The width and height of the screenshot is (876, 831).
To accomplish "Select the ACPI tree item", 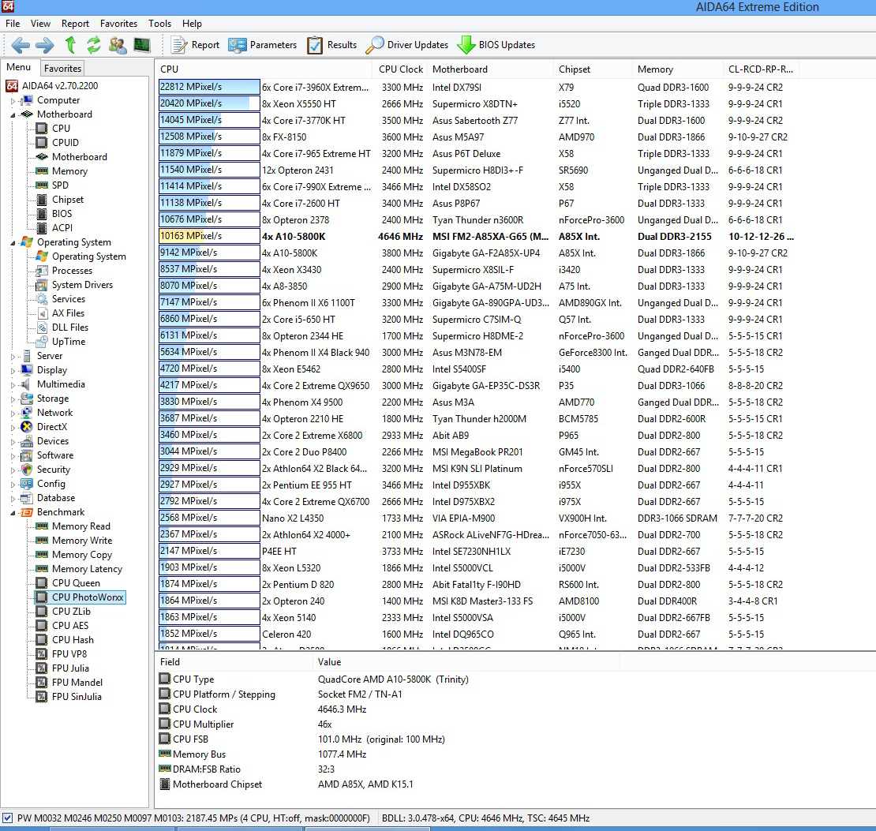I will (x=62, y=227).
